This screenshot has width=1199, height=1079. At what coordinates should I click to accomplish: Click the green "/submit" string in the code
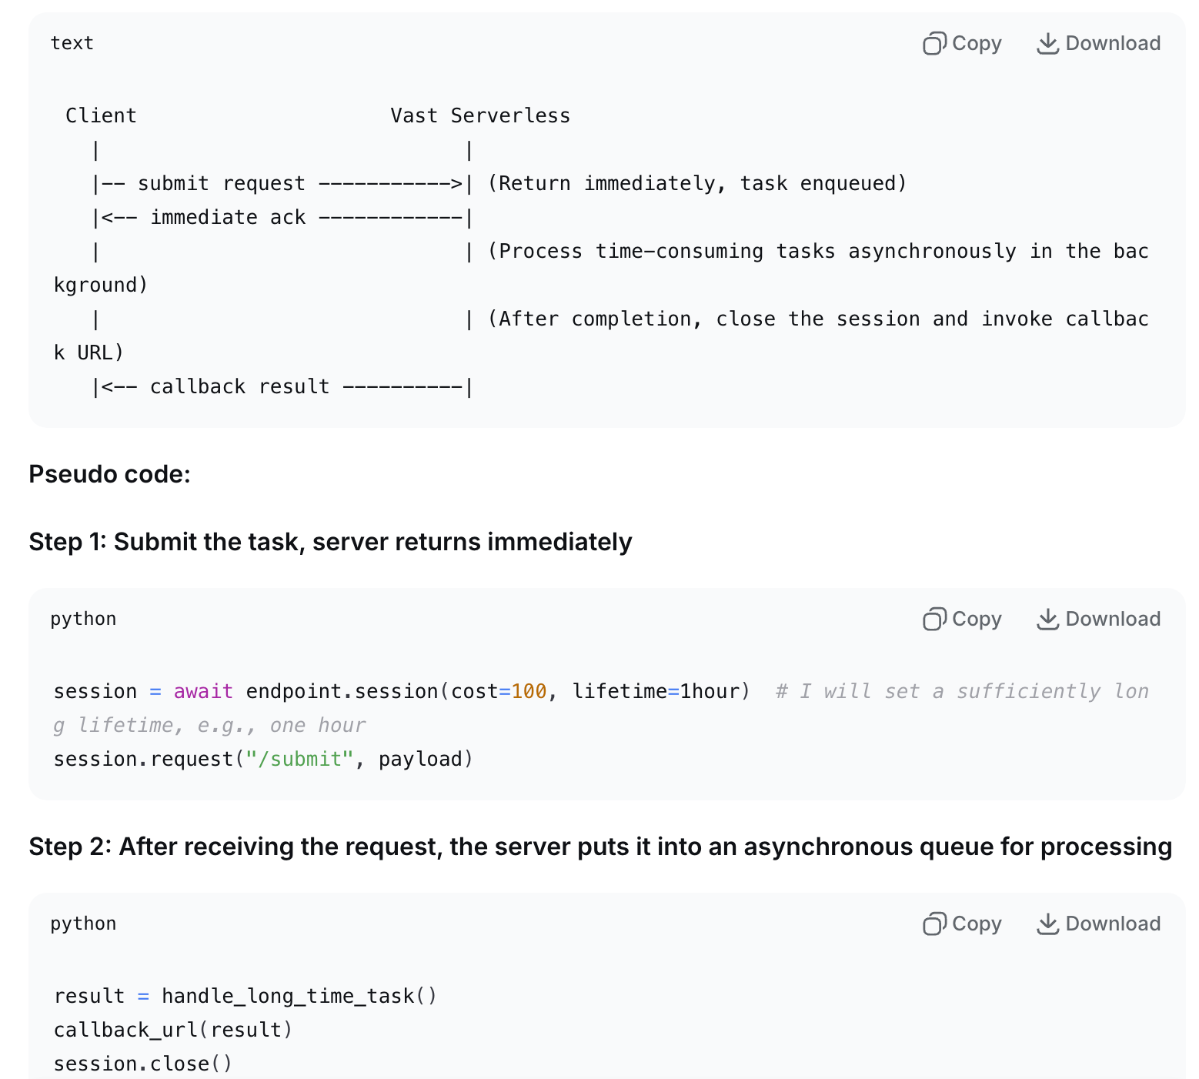pyautogui.click(x=299, y=760)
